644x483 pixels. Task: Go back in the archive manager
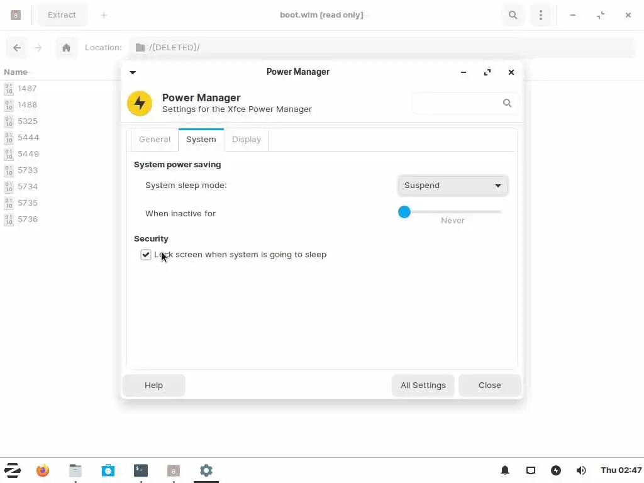pos(17,48)
